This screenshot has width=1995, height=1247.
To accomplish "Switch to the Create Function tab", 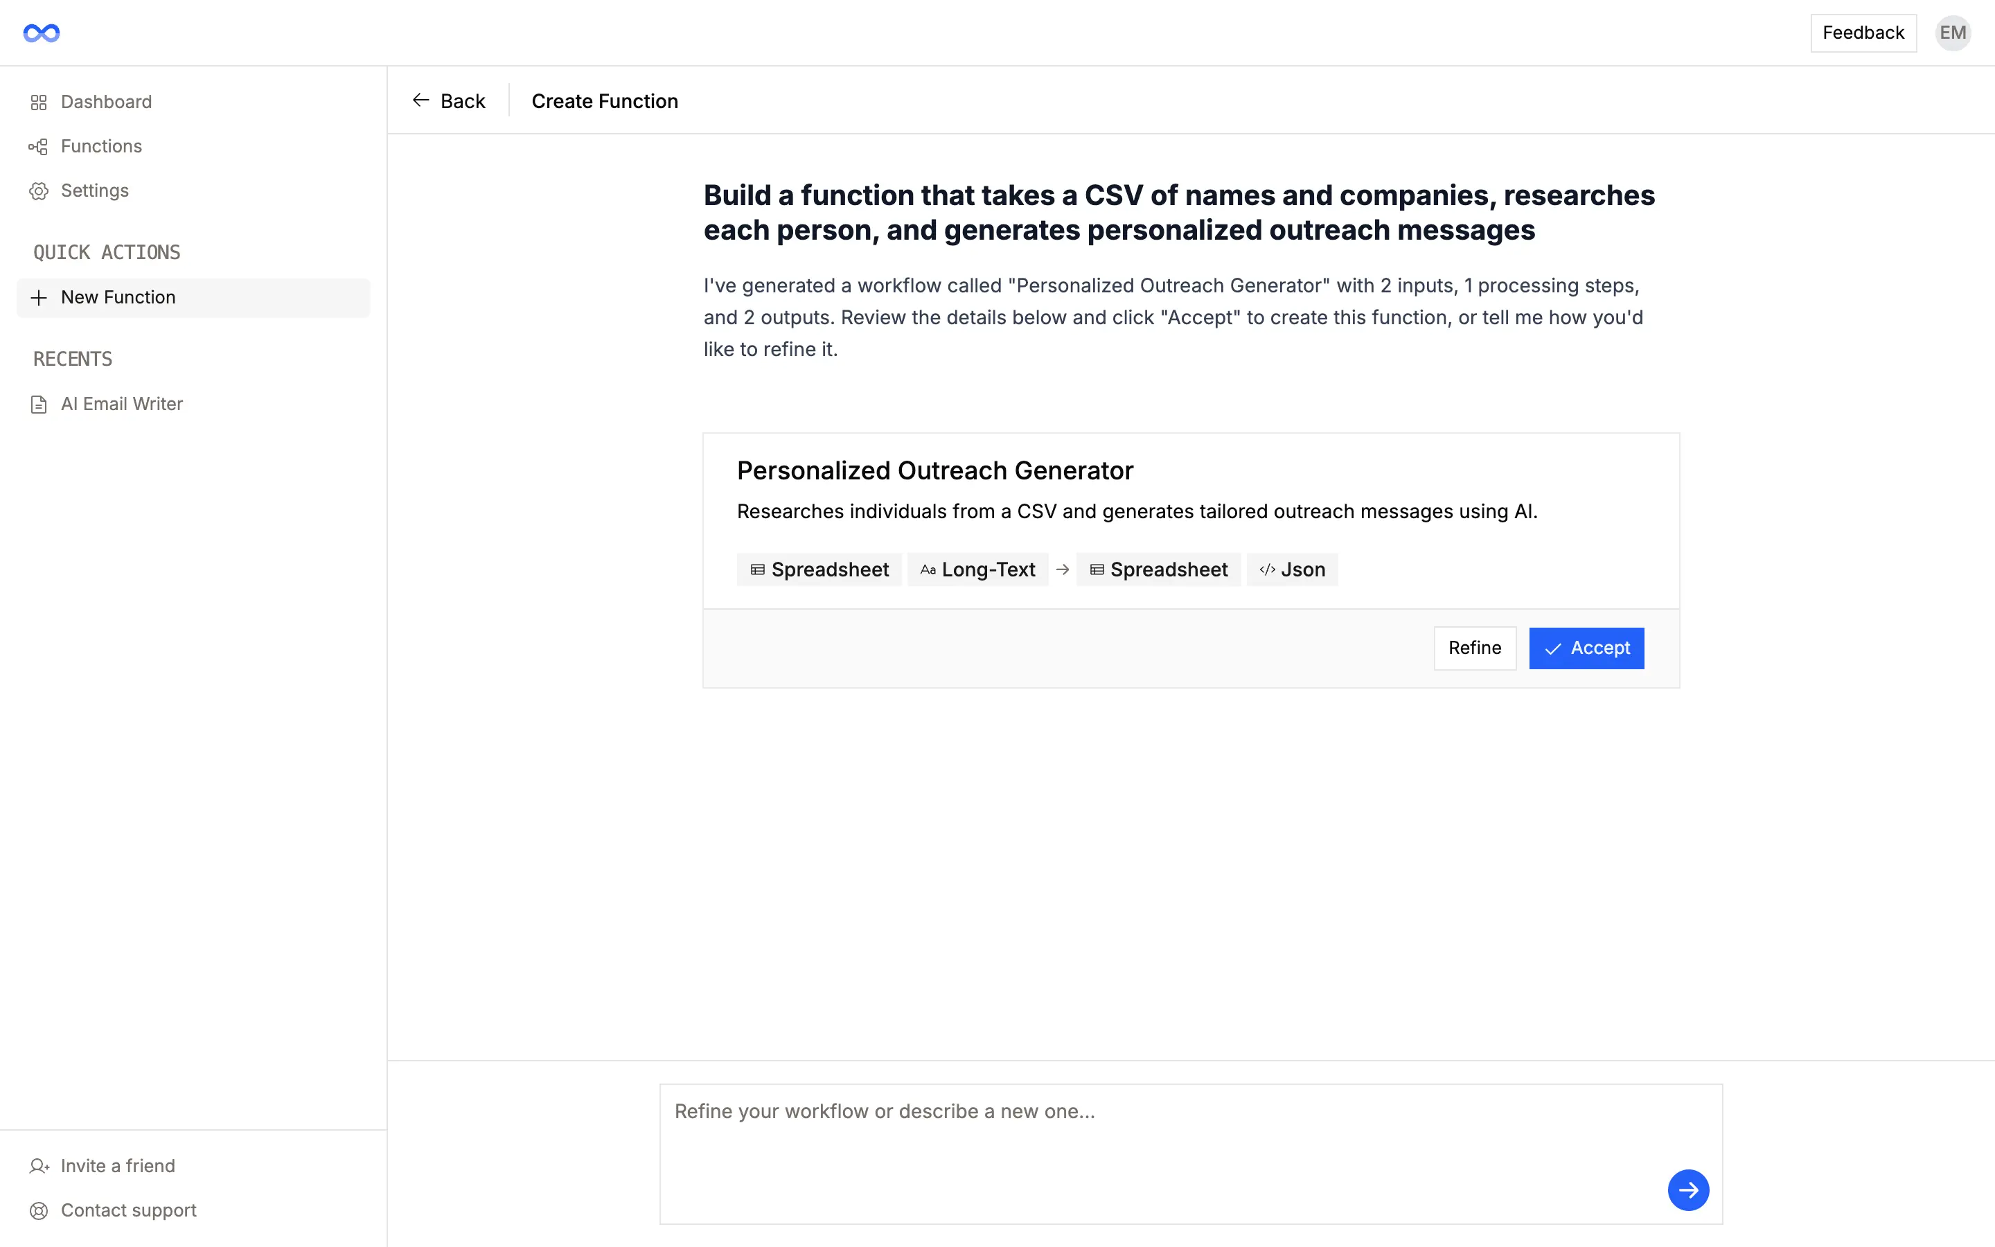I will point(604,100).
